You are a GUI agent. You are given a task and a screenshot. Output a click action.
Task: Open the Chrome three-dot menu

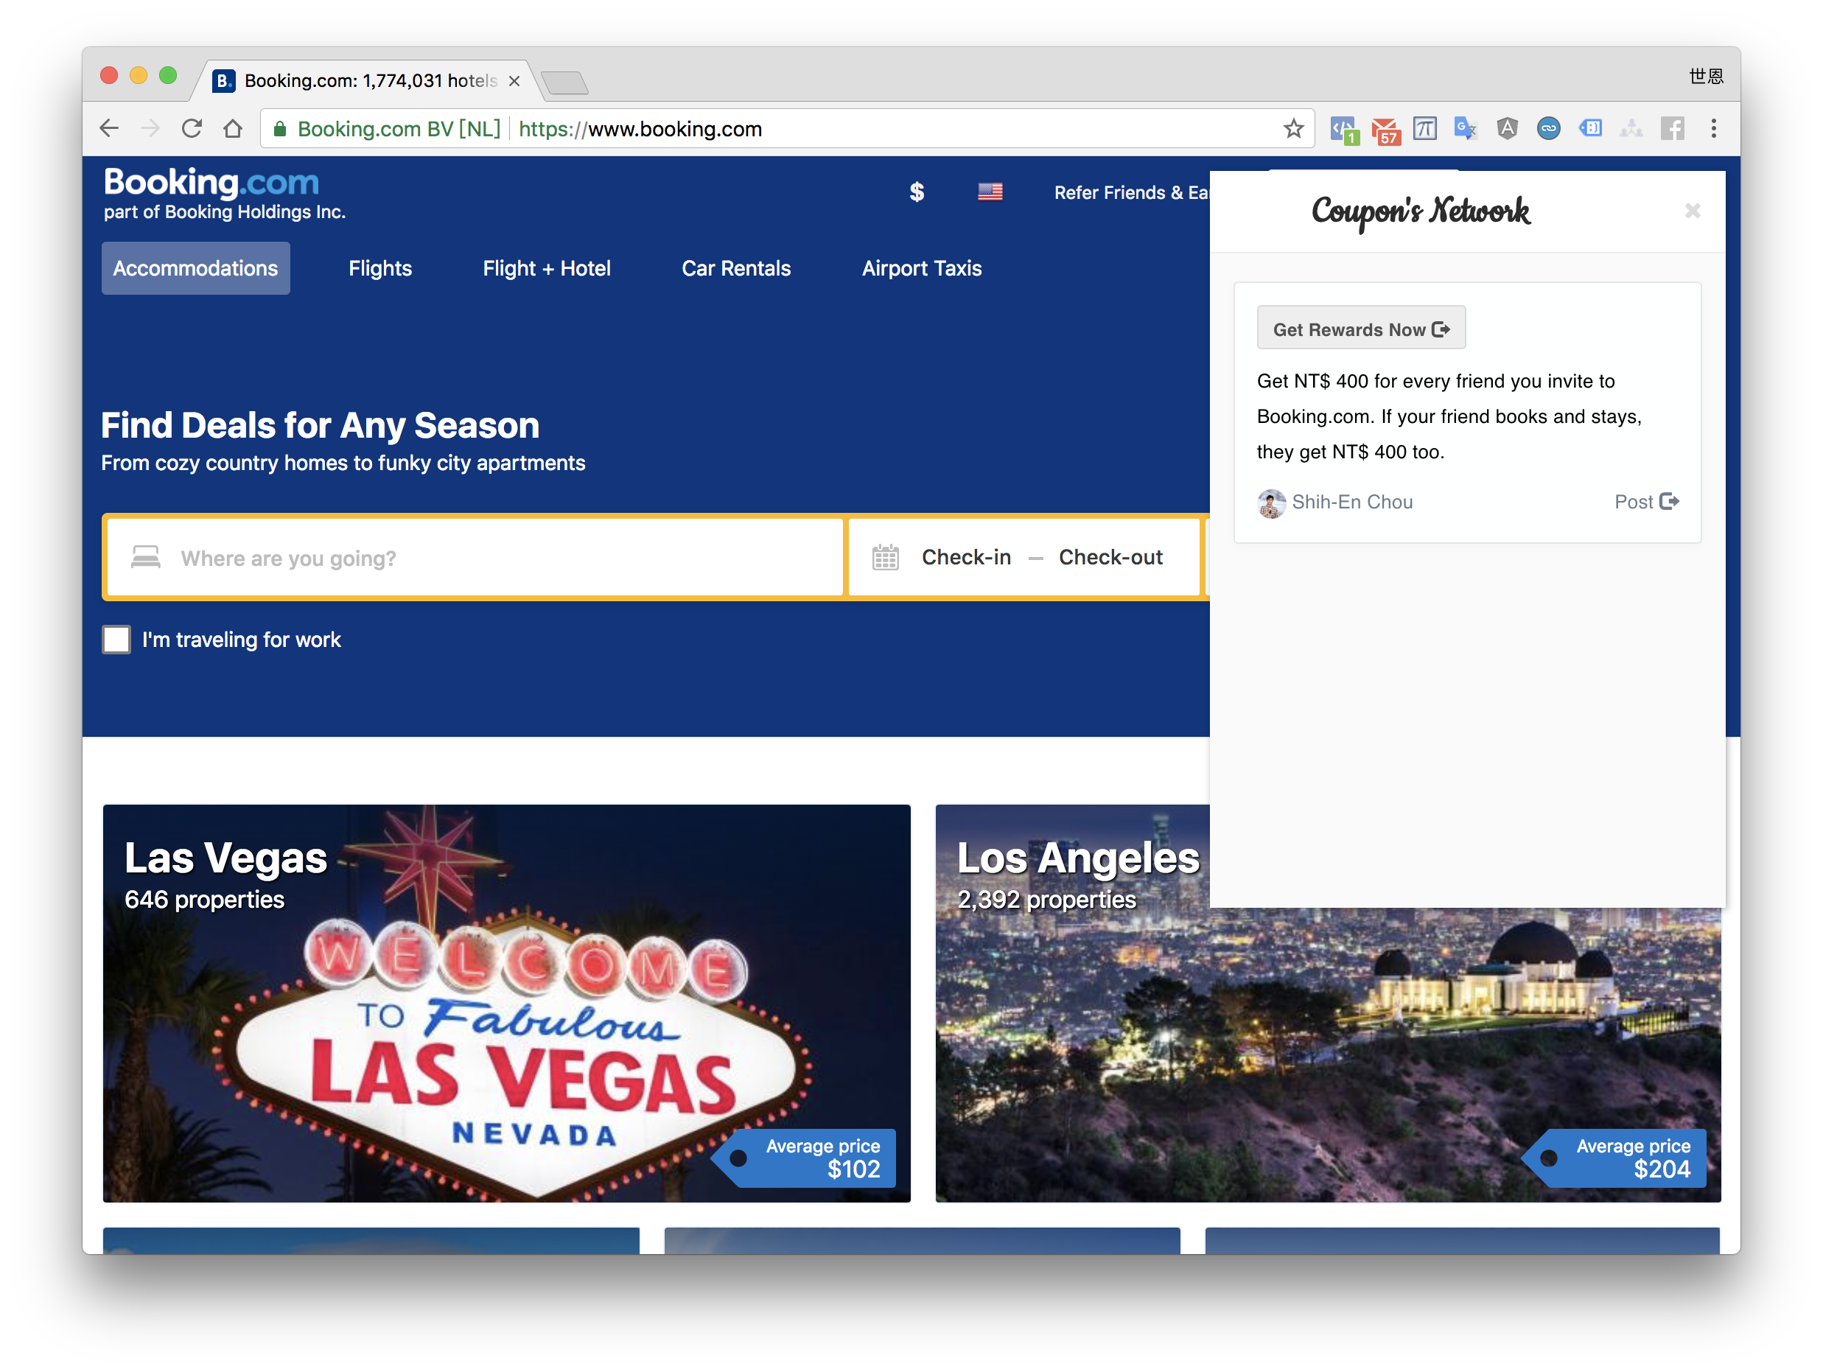[x=1713, y=128]
